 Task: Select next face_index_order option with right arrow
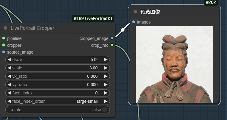(x=105, y=101)
